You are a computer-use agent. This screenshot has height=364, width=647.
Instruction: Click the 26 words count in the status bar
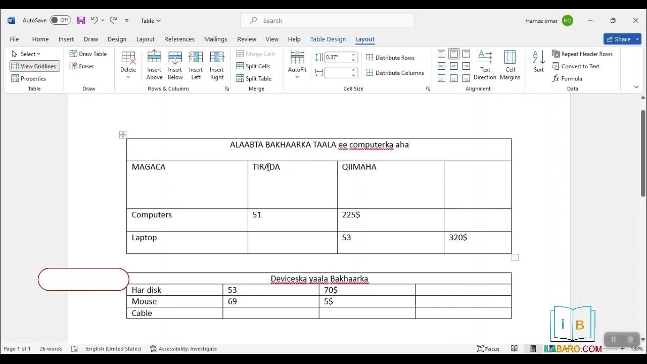coord(51,349)
